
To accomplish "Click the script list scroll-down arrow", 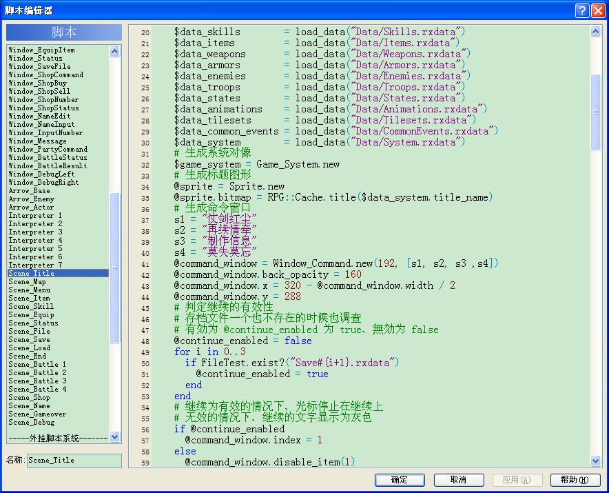I will (114, 436).
